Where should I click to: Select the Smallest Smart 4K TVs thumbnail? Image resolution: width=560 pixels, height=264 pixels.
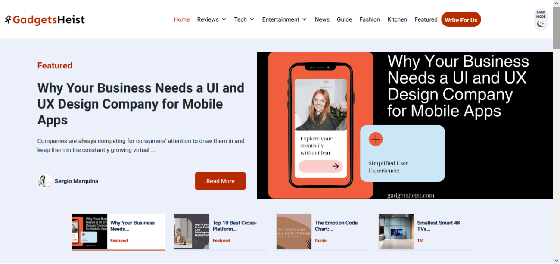[396, 232]
